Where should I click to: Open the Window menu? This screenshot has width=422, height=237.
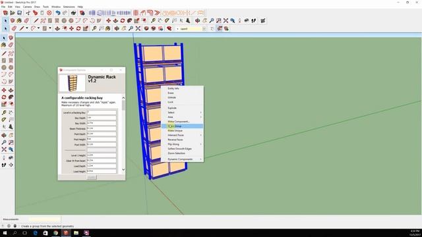pyautogui.click(x=56, y=7)
